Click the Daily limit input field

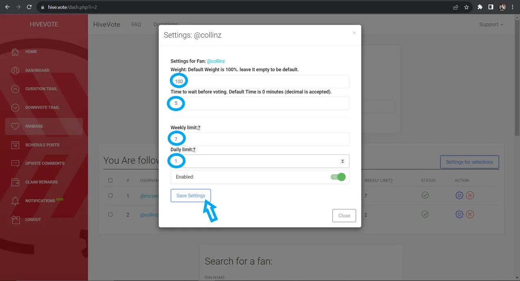point(260,161)
